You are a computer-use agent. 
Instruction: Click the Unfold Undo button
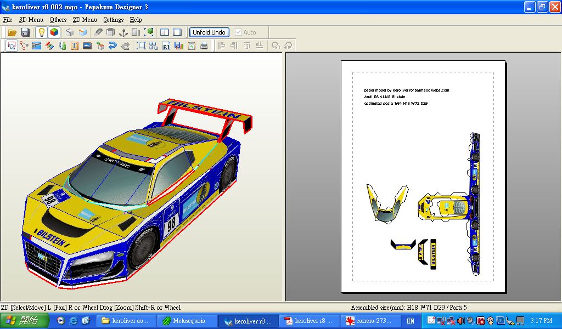209,32
